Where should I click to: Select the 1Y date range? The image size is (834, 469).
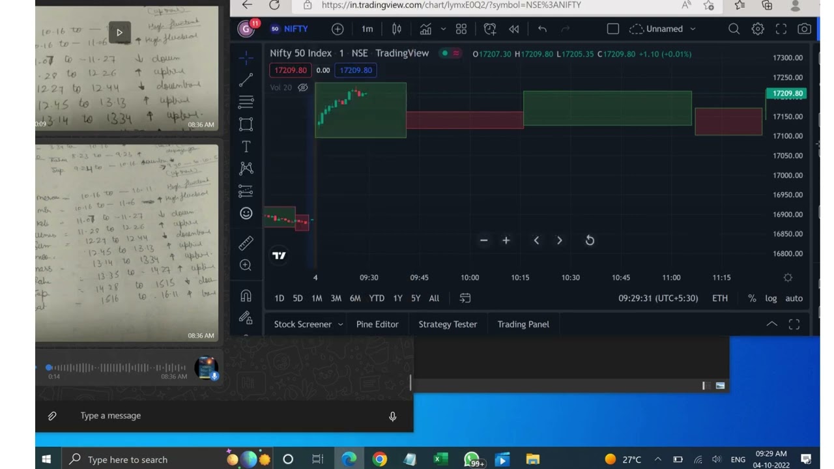pos(397,298)
